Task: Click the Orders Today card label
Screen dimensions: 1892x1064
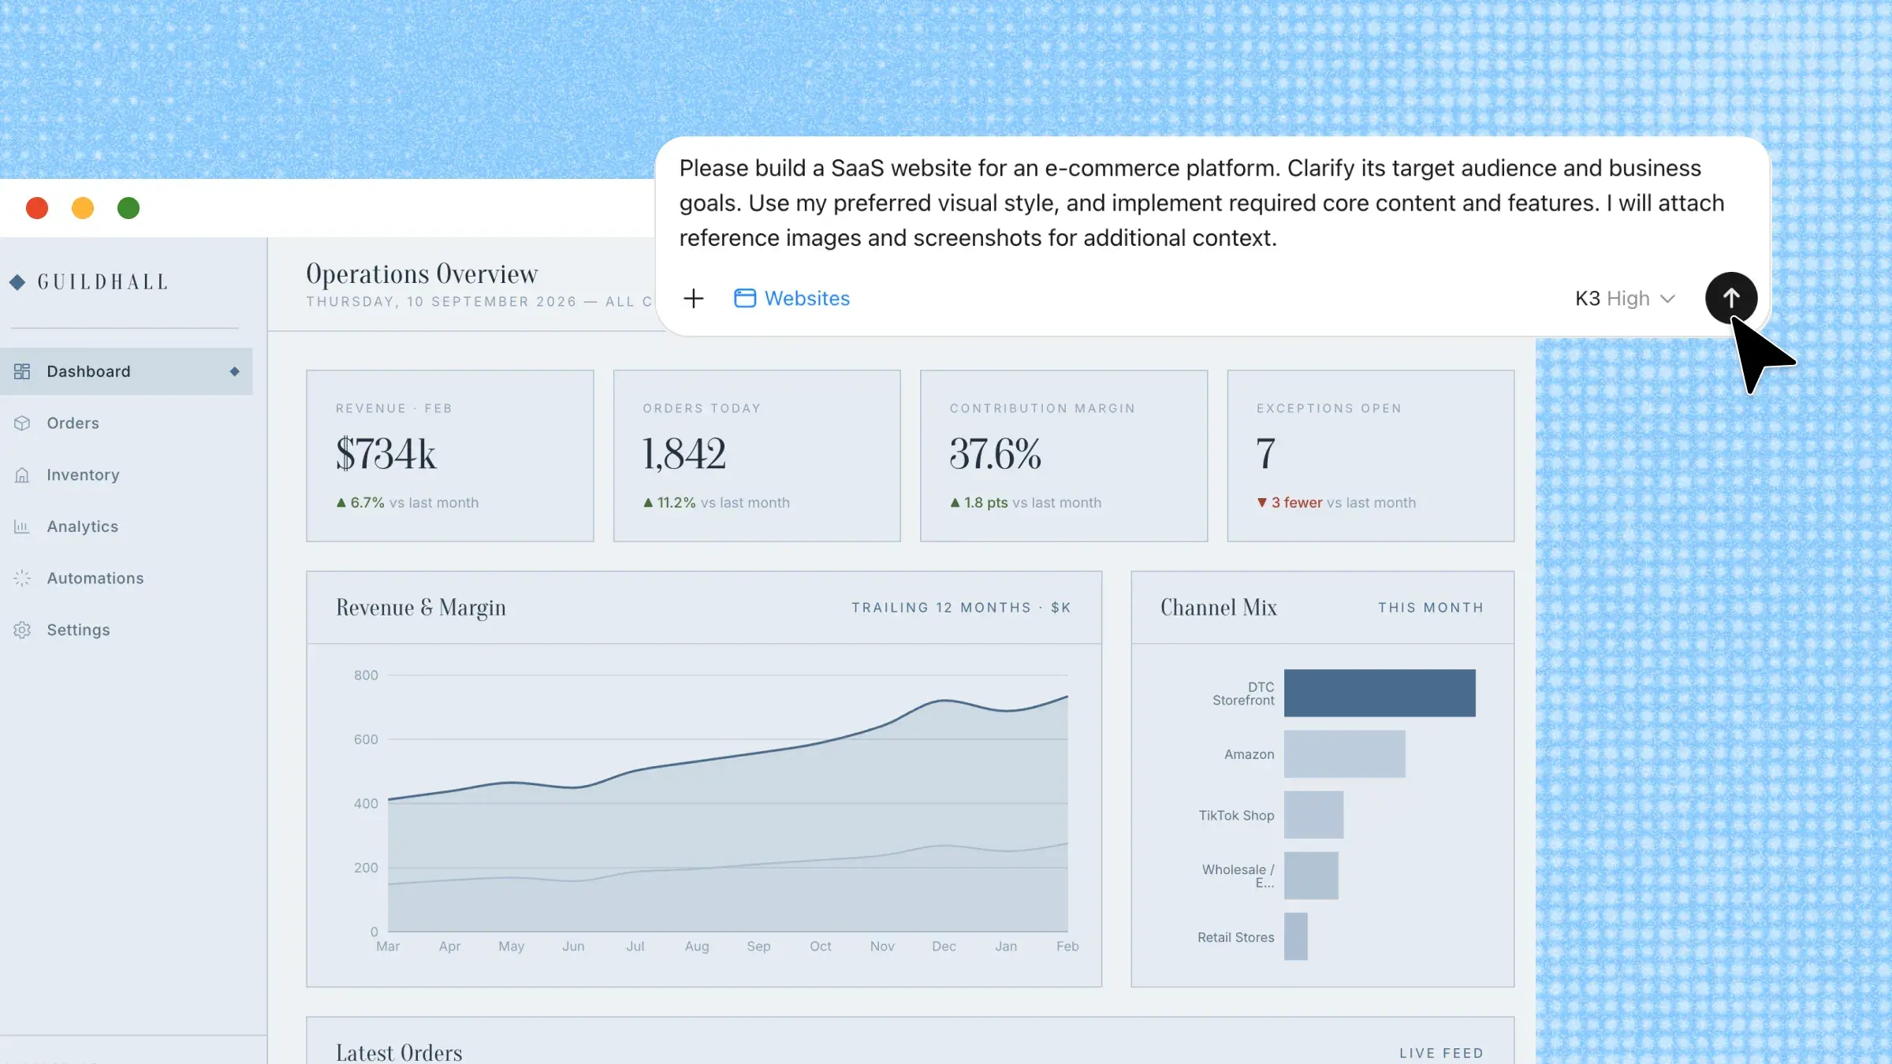Action: coord(702,408)
